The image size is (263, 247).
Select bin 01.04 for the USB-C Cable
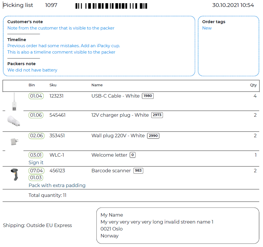[36, 96]
